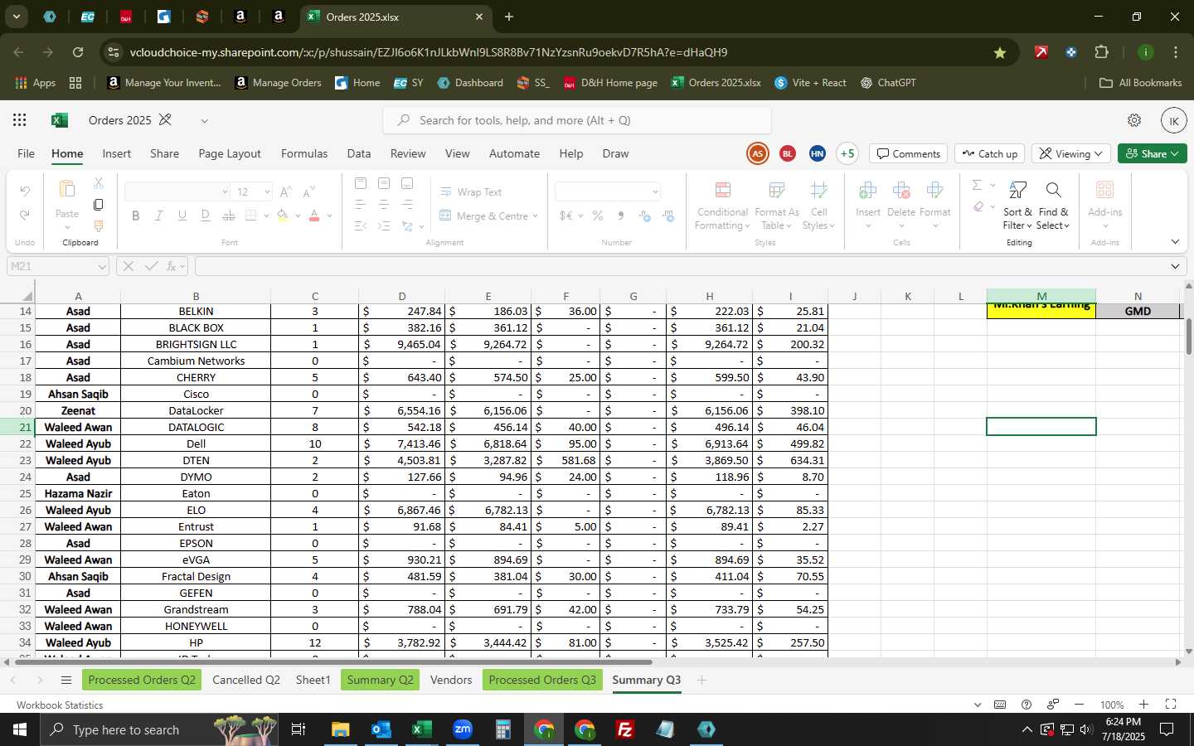Click the Copy icon in Clipboard group
The image size is (1194, 746).
98,204
